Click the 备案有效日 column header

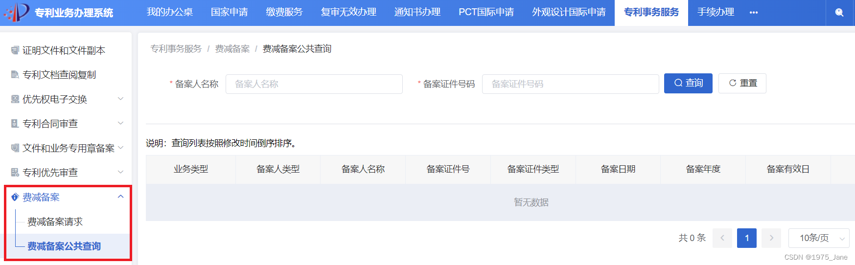click(x=788, y=169)
